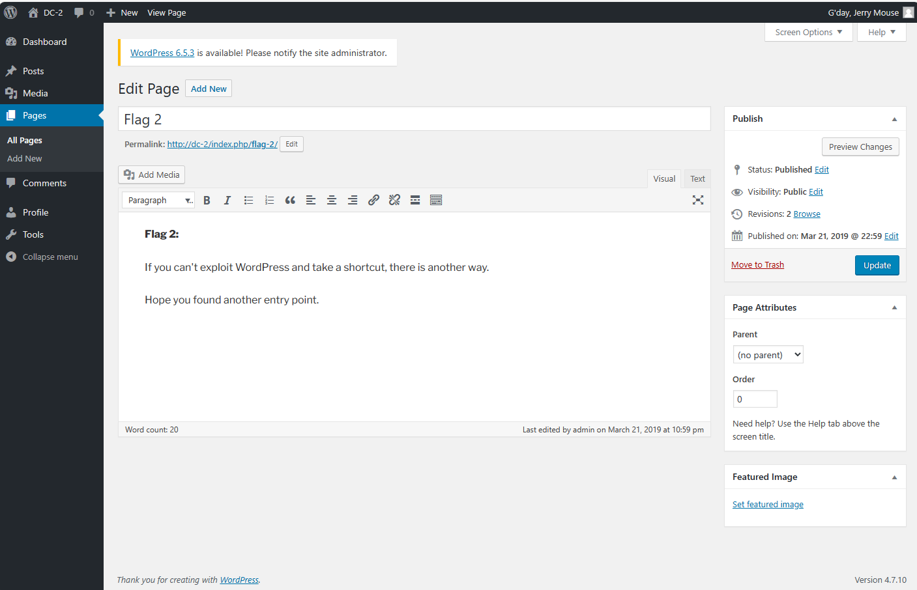This screenshot has height=590, width=917.
Task: Collapse the Page Attributes panel
Action: [x=894, y=307]
